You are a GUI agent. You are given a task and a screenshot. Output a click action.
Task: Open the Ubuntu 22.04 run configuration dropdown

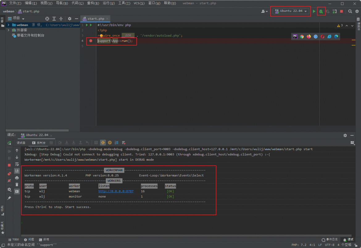pos(291,11)
